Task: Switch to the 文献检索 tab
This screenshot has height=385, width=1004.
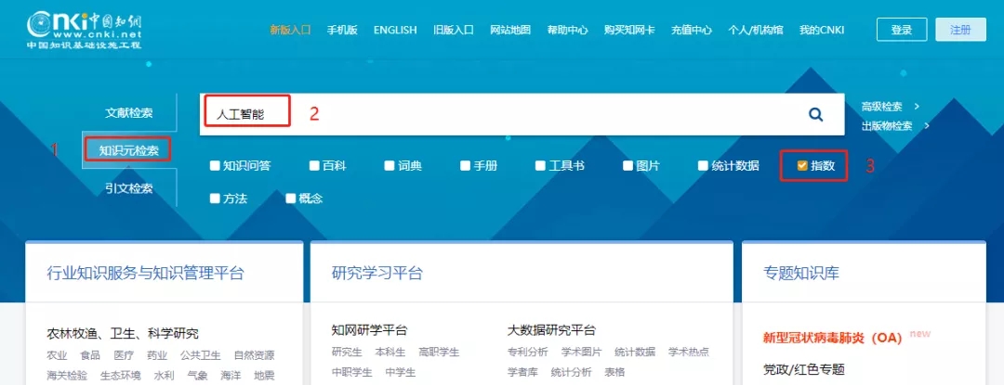Action: tap(128, 113)
